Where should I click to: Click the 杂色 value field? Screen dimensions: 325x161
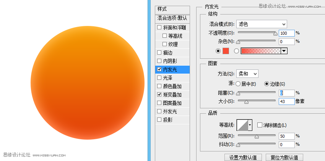287,41
